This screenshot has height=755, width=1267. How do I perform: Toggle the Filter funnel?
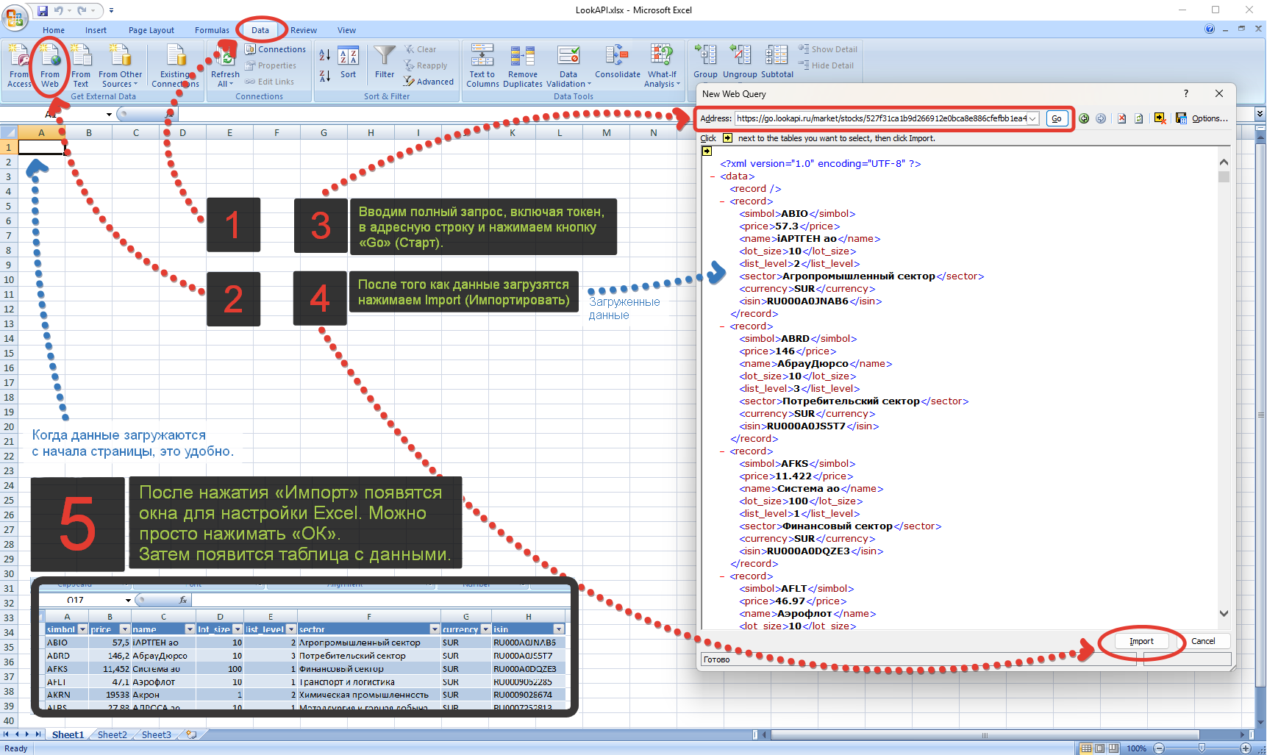[385, 63]
